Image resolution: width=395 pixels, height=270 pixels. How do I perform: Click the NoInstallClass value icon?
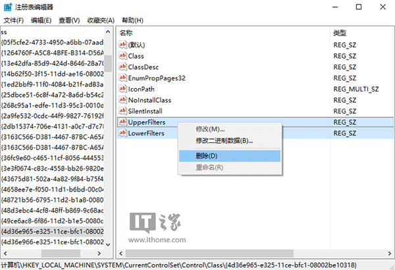[122, 100]
